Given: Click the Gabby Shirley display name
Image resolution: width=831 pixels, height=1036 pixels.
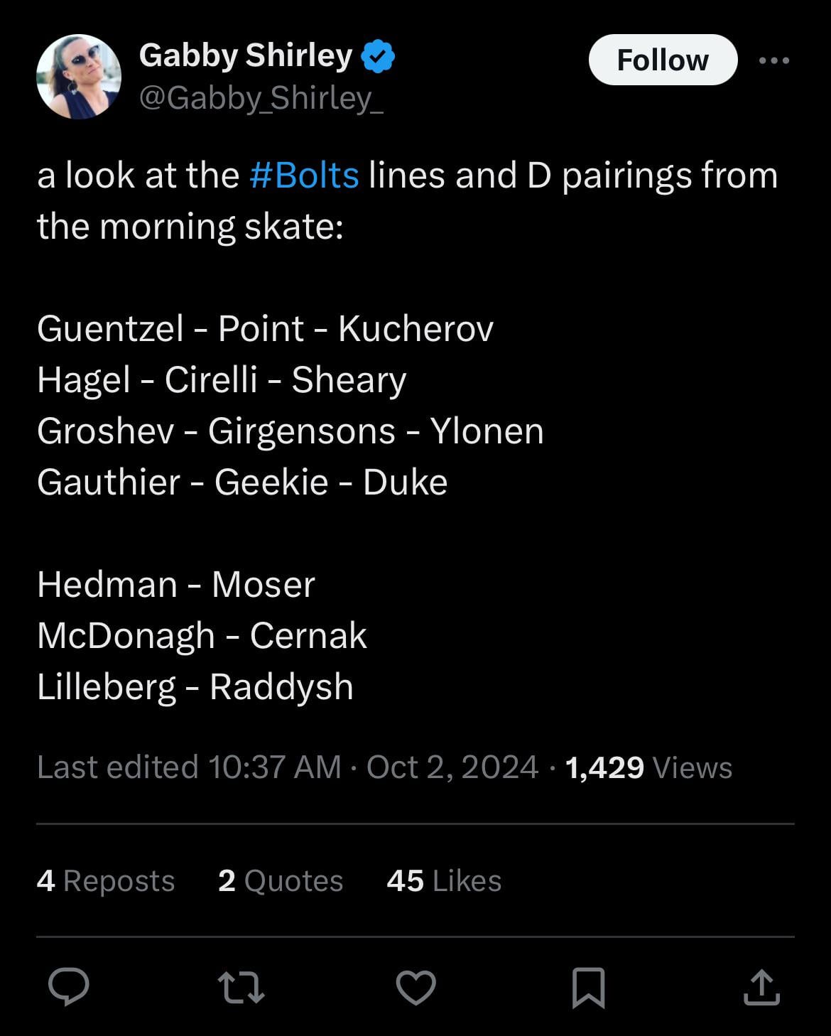Looking at the screenshot, I should (246, 55).
